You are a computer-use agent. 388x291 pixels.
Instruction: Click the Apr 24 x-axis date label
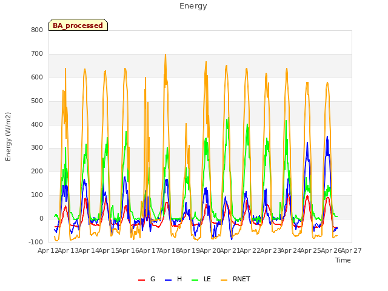[x=290, y=250]
